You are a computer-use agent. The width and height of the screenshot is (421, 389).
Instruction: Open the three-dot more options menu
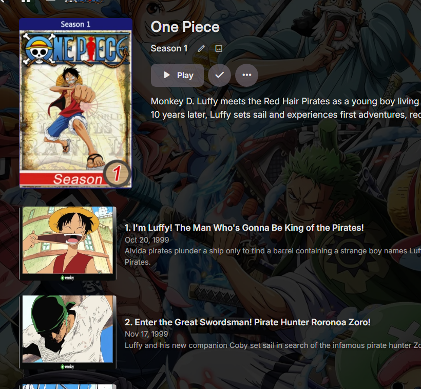[x=247, y=75]
